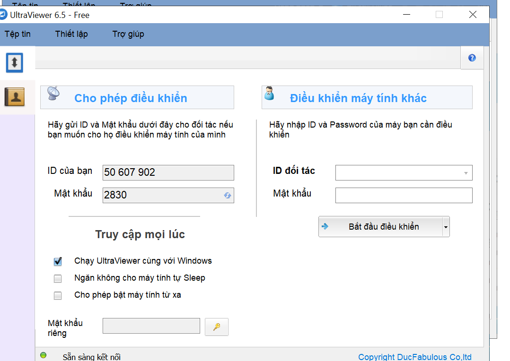Viewport: 510px width, 361px height.
Task: Select the ID của bạn field
Action: coord(168,172)
